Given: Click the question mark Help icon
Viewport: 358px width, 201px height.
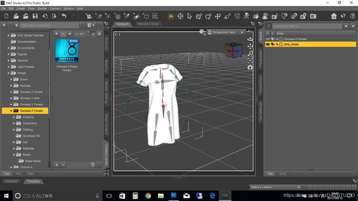Looking at the screenshot, I should (352, 16).
